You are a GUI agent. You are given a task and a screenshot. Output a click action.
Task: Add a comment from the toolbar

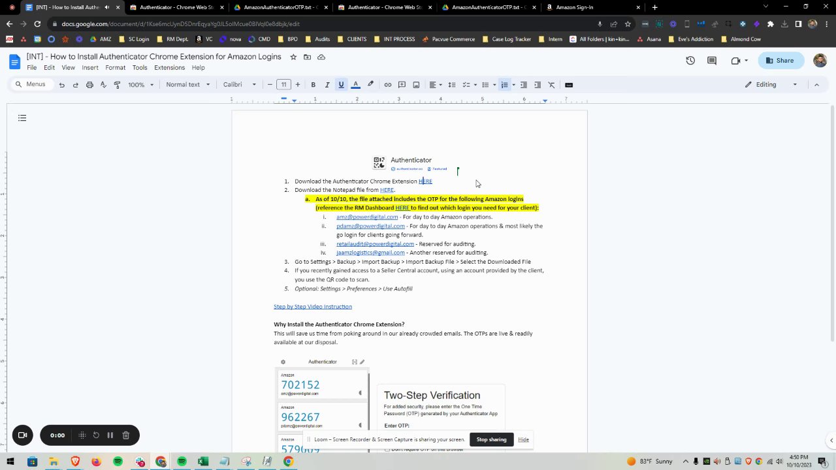[402, 85]
